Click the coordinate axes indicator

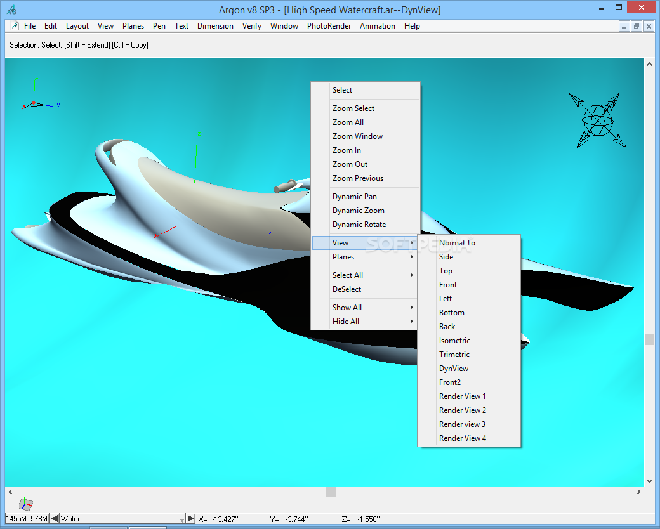41,92
